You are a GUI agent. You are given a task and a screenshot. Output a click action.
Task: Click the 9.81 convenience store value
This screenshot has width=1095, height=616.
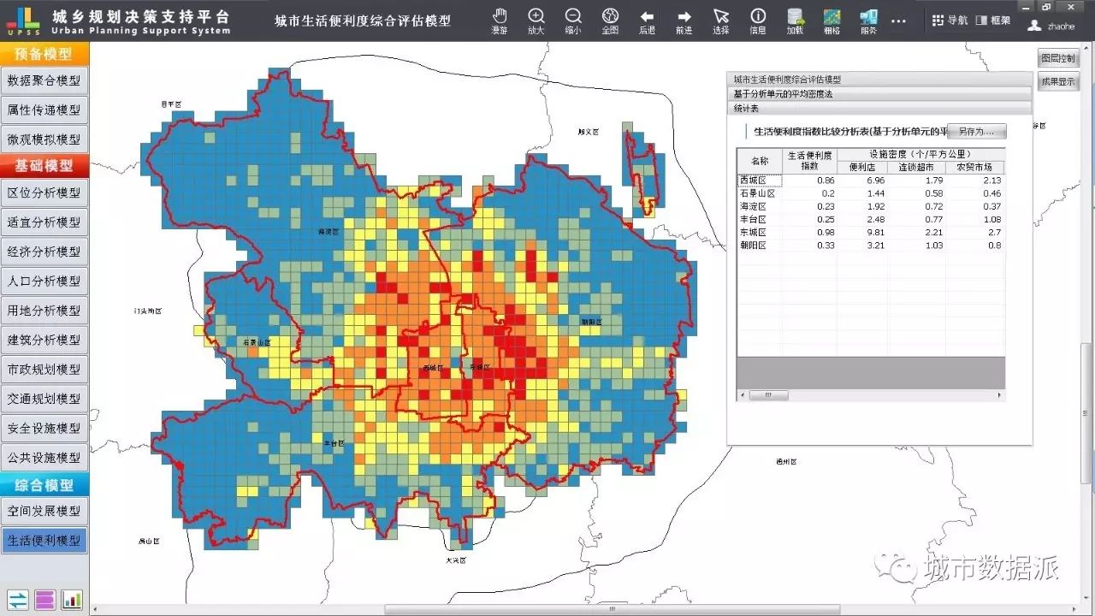pyautogui.click(x=875, y=232)
